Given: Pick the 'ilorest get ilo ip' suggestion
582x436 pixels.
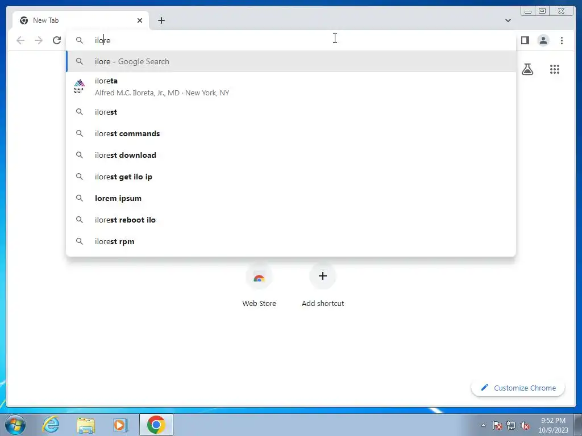Looking at the screenshot, I should (x=291, y=177).
